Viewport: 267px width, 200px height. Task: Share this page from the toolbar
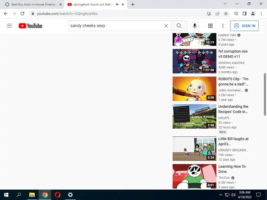[x=217, y=14]
